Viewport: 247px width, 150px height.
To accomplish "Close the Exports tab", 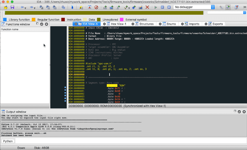I will pos(206,24).
